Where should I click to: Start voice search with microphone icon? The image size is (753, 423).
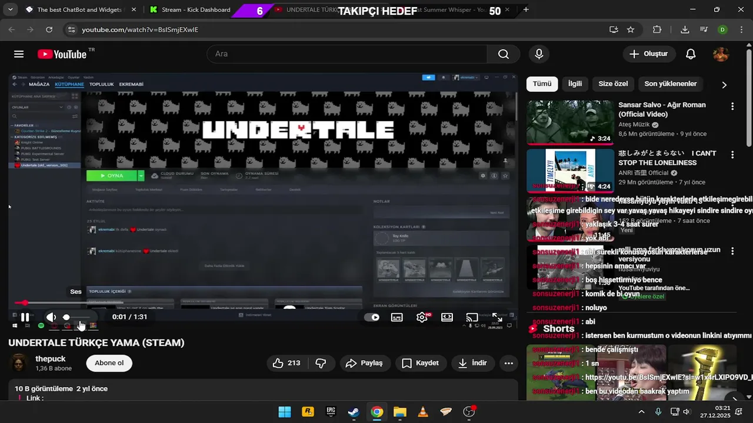[539, 54]
